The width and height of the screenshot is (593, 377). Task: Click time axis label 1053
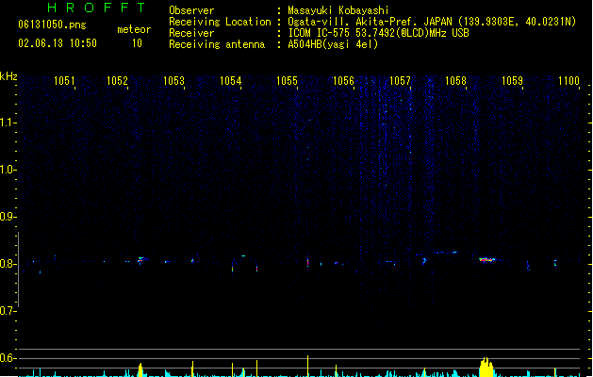point(173,81)
